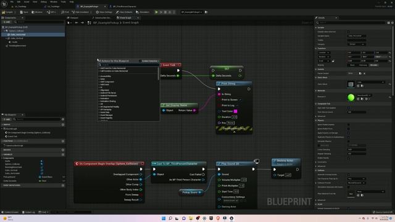Collapse Transform section in Details
Viewport: 395px width, 222px height.
[x=316, y=48]
